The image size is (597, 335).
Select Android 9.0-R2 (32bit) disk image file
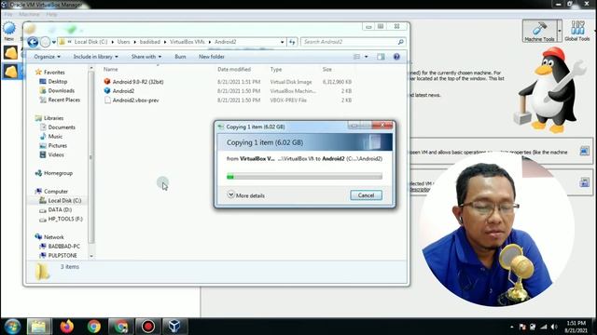pos(138,82)
